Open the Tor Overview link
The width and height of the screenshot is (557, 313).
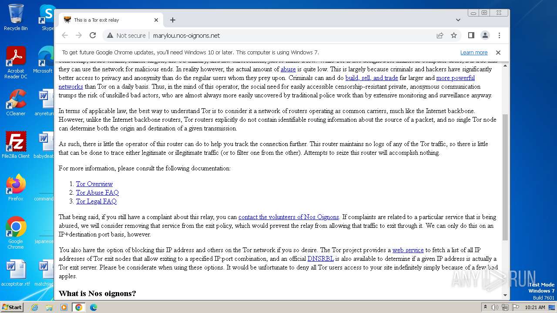click(x=94, y=184)
